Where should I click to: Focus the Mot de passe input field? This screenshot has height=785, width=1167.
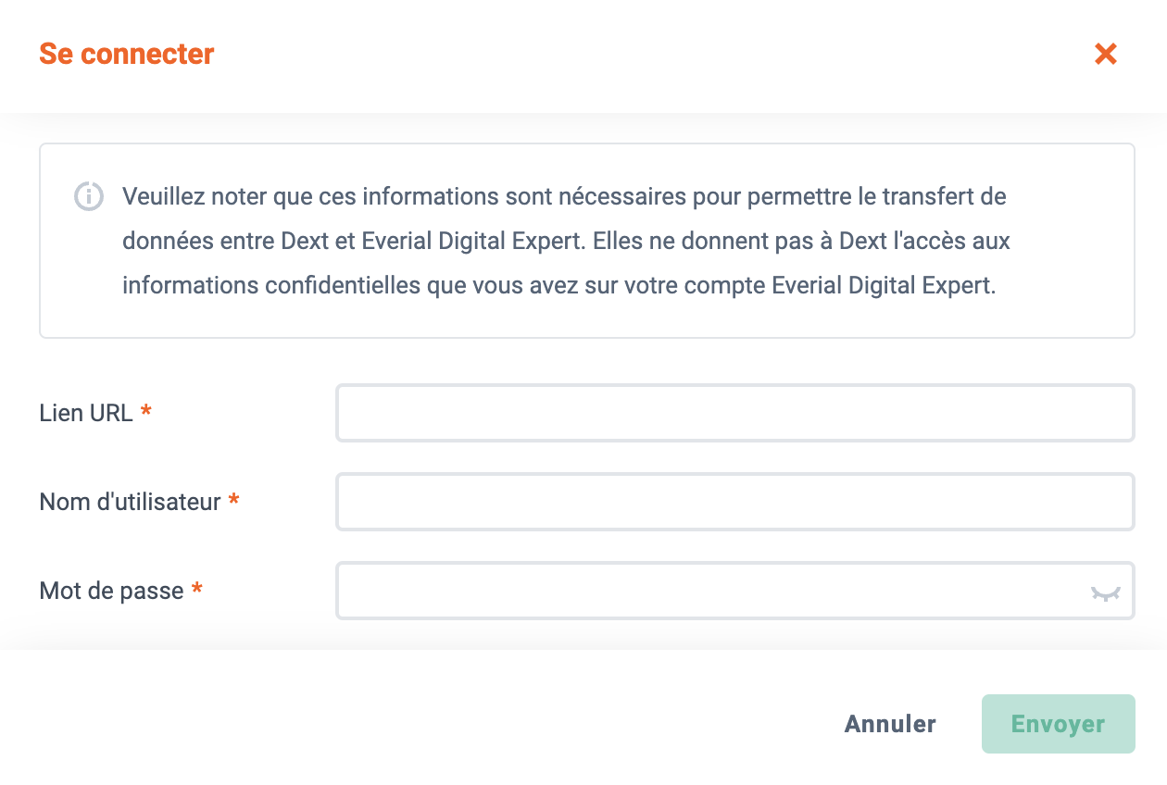(x=735, y=591)
